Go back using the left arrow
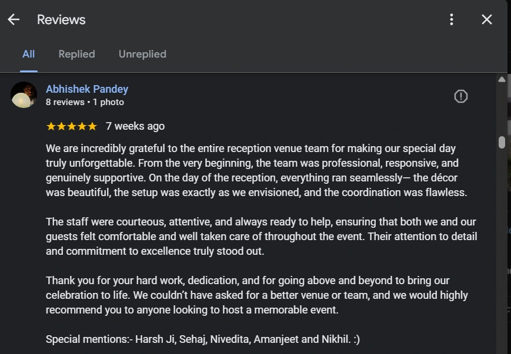Screen dimensions: 511x354 click(14, 19)
